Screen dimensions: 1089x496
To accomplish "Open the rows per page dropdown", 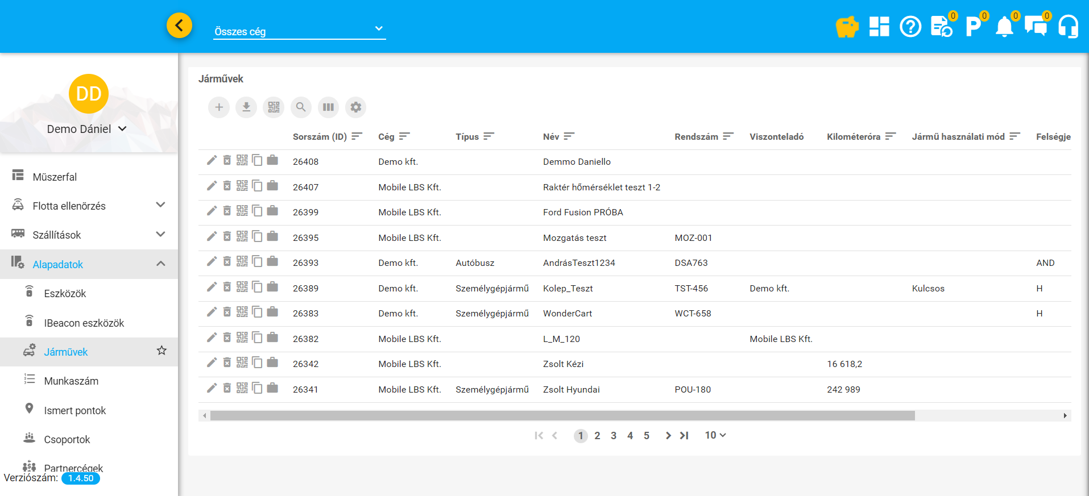I will [715, 435].
